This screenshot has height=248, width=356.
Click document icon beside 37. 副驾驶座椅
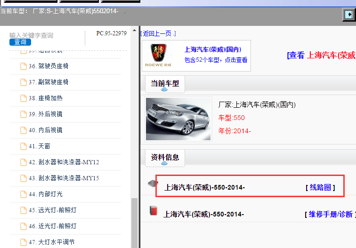pos(24,82)
